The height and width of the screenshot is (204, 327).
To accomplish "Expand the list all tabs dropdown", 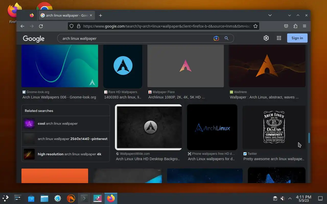I will pyautogui.click(x=270, y=15).
